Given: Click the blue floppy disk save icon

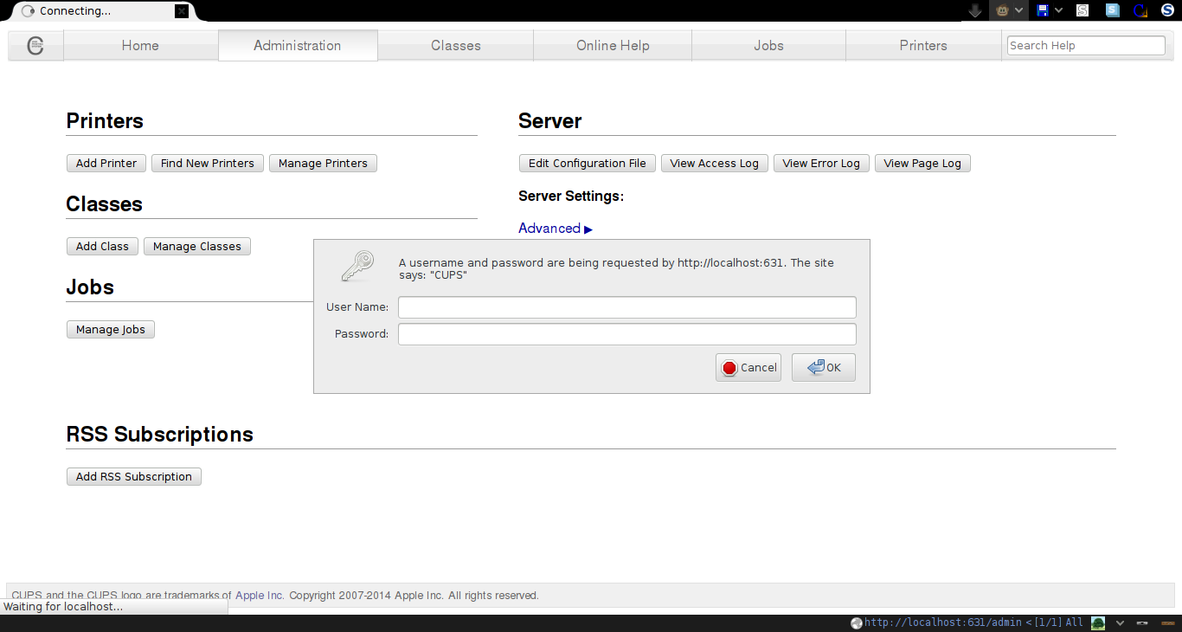Looking at the screenshot, I should (1043, 10).
